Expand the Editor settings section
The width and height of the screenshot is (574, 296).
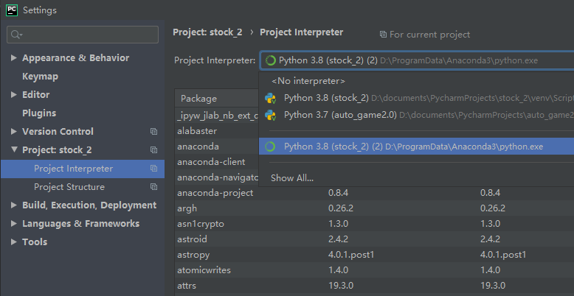pyautogui.click(x=14, y=95)
